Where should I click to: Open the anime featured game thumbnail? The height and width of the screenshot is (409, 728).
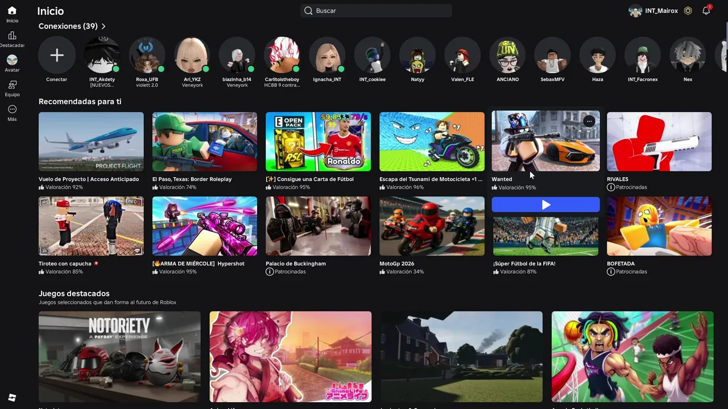pyautogui.click(x=291, y=357)
